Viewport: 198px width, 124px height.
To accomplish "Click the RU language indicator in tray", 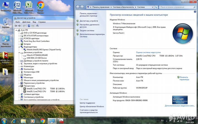I will click(163, 121).
